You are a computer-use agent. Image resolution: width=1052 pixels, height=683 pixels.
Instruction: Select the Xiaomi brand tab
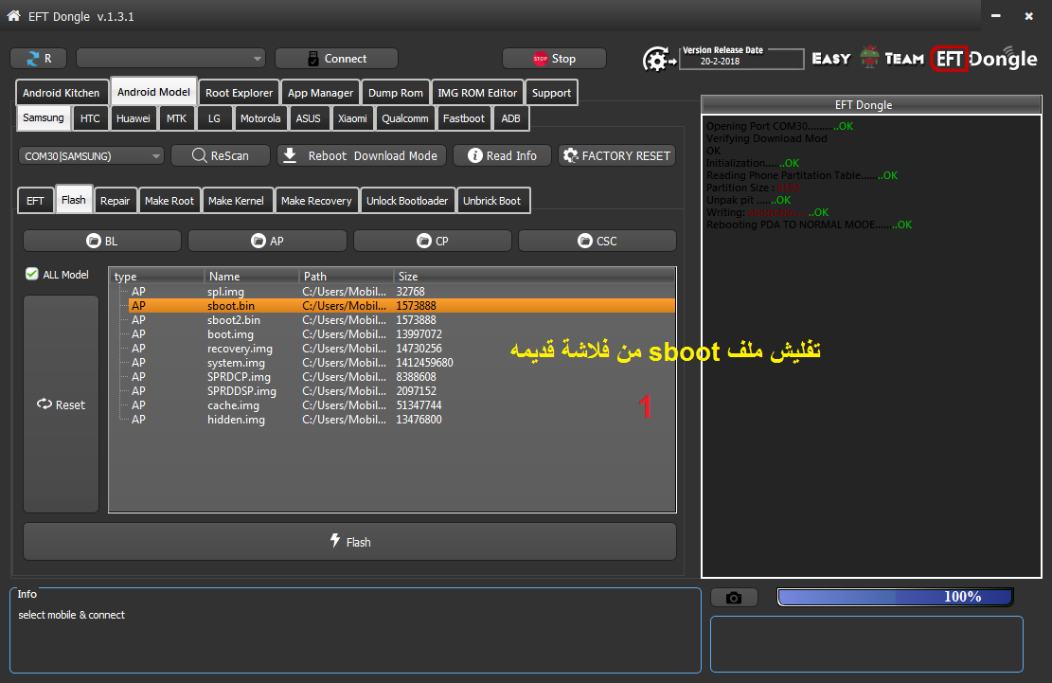pos(352,118)
